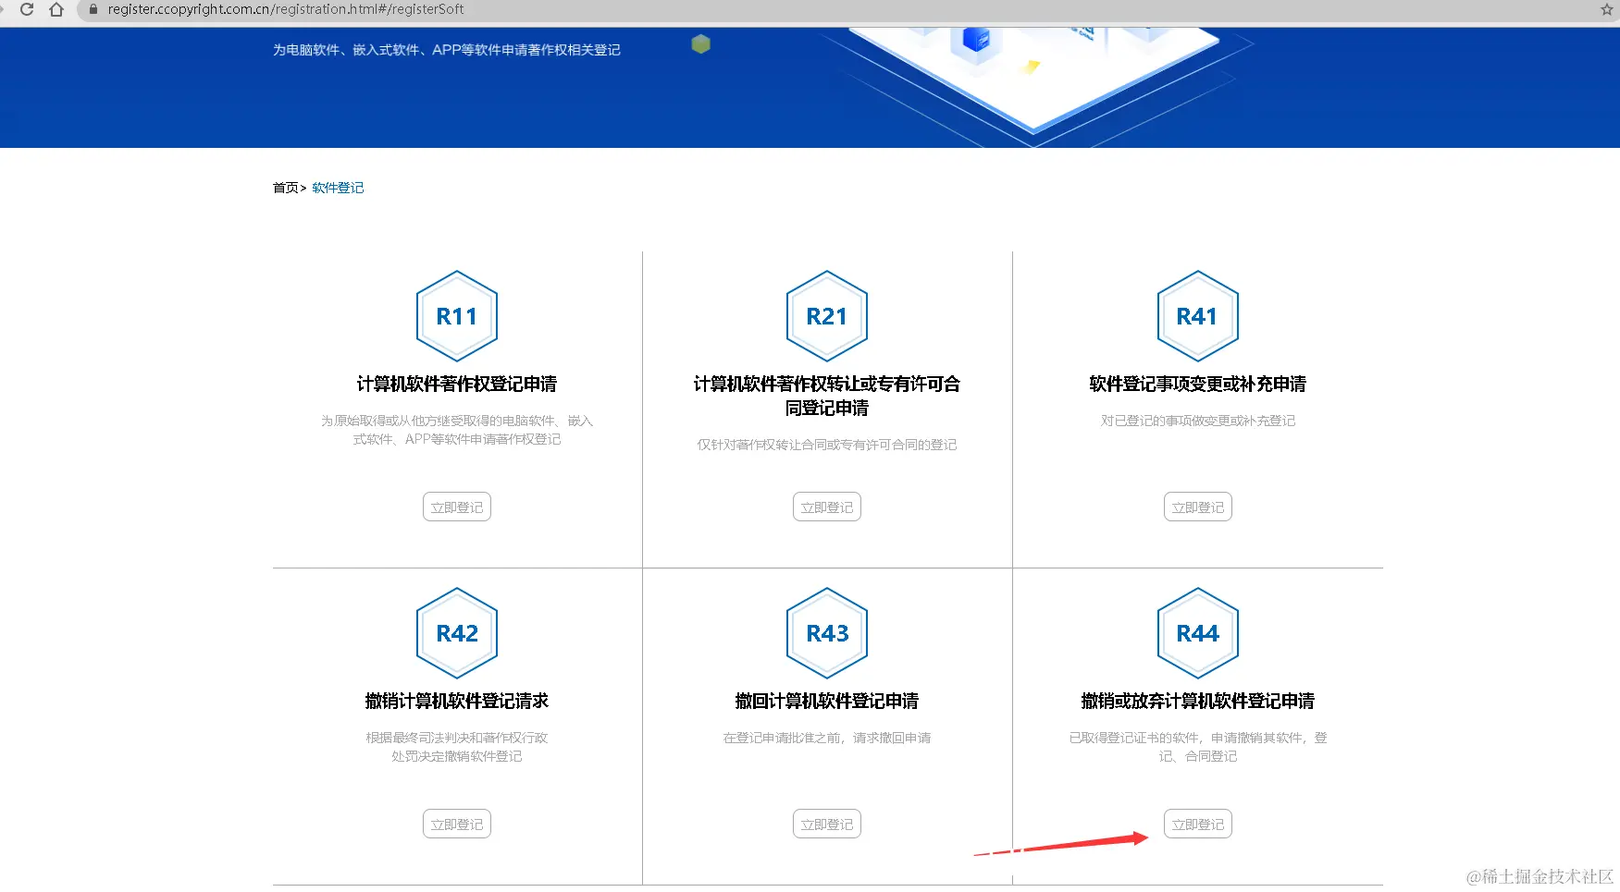Screen dimensions: 1620x892
Task: Click the R41 hexagon icon
Action: 1197,315
